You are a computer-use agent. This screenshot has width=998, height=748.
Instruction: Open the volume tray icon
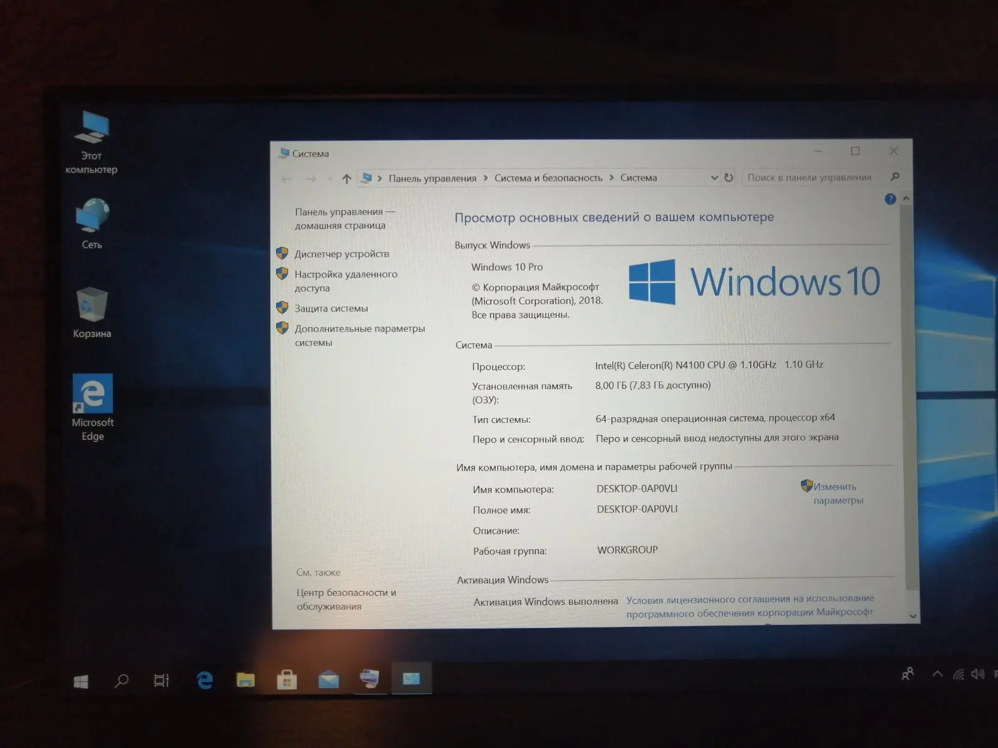point(977,674)
